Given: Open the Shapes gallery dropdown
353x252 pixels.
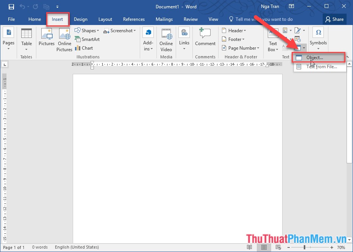Looking at the screenshot, I should [x=87, y=30].
